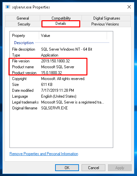Open the Digital Signatures tab
The image size is (137, 176).
(x=106, y=18)
